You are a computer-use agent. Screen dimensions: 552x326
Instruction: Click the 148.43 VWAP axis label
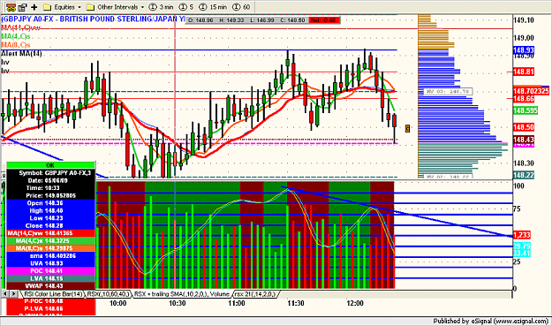click(x=524, y=140)
